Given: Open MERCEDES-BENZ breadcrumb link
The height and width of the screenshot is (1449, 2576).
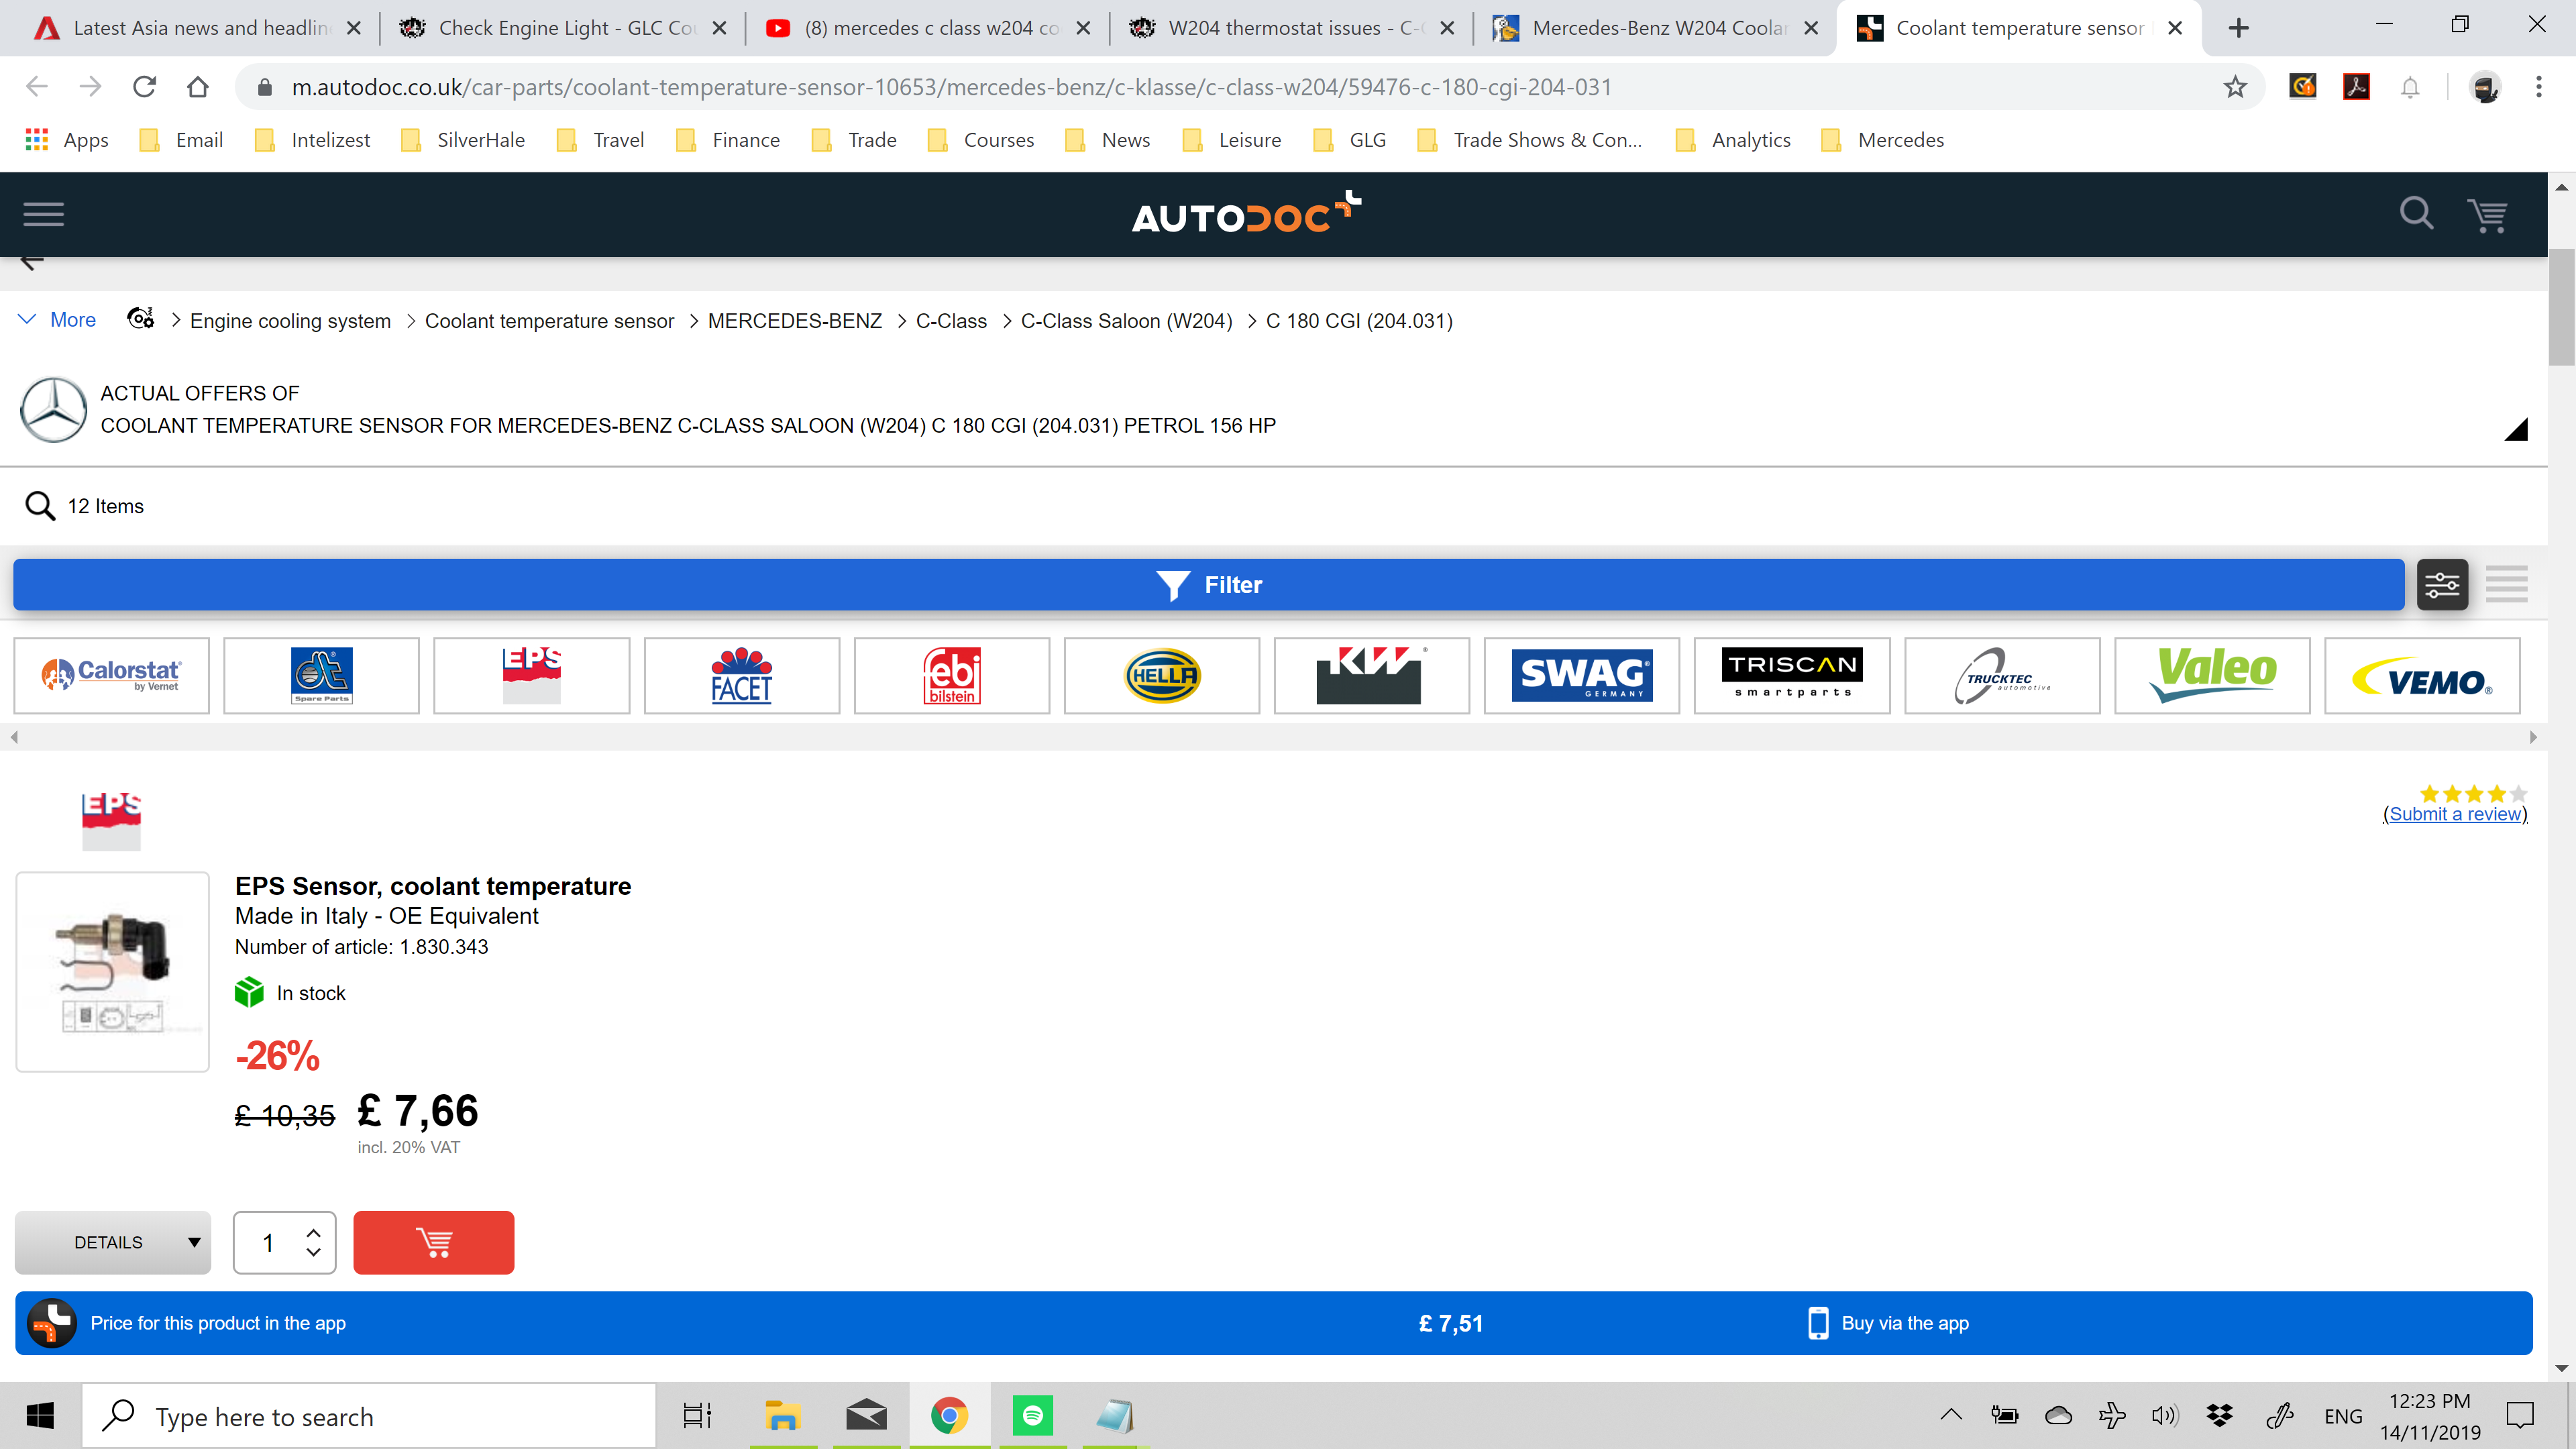Looking at the screenshot, I should [x=795, y=321].
